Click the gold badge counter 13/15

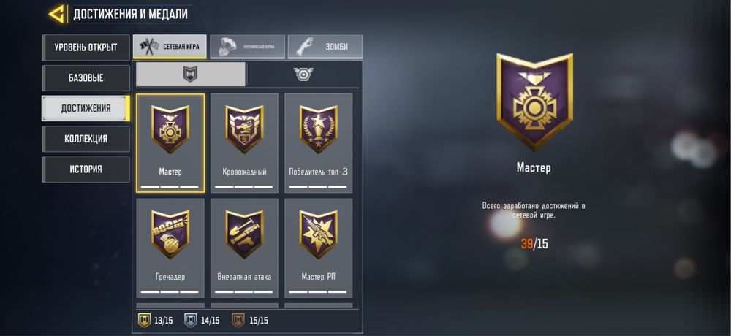156,321
